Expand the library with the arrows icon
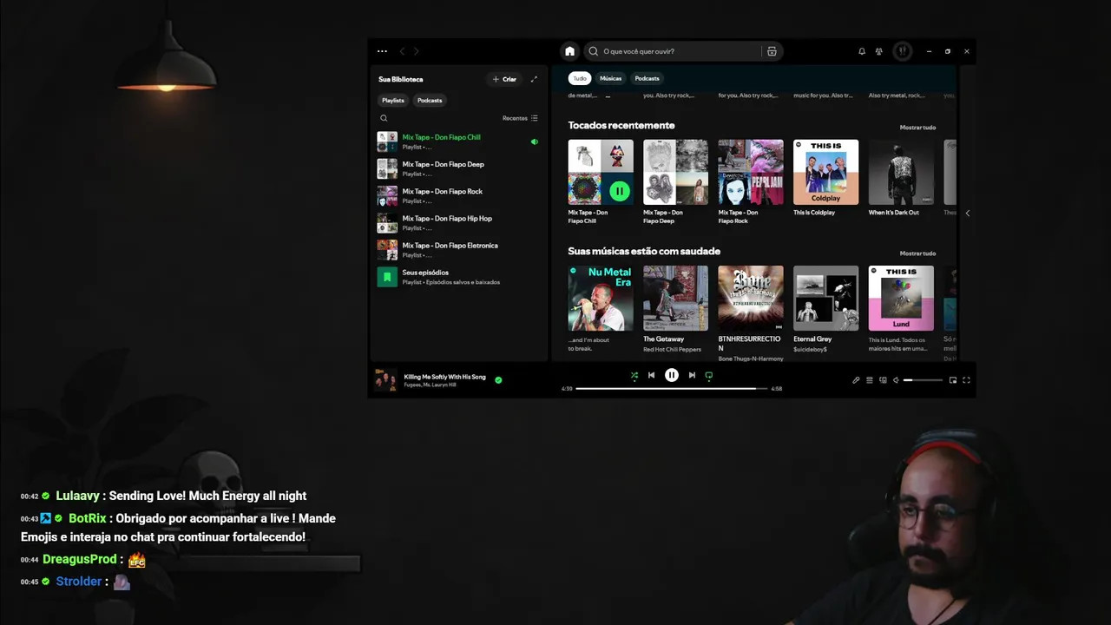Screen dimensions: 1111x625 (534, 79)
